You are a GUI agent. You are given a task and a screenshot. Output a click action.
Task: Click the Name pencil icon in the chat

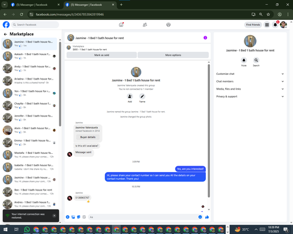142,97
